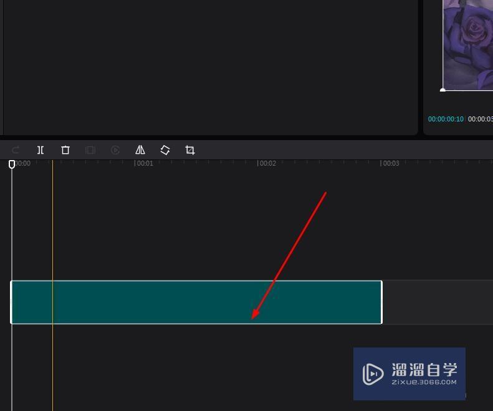The height and width of the screenshot is (411, 493).
Task: Click the Crop tool icon
Action: point(190,150)
